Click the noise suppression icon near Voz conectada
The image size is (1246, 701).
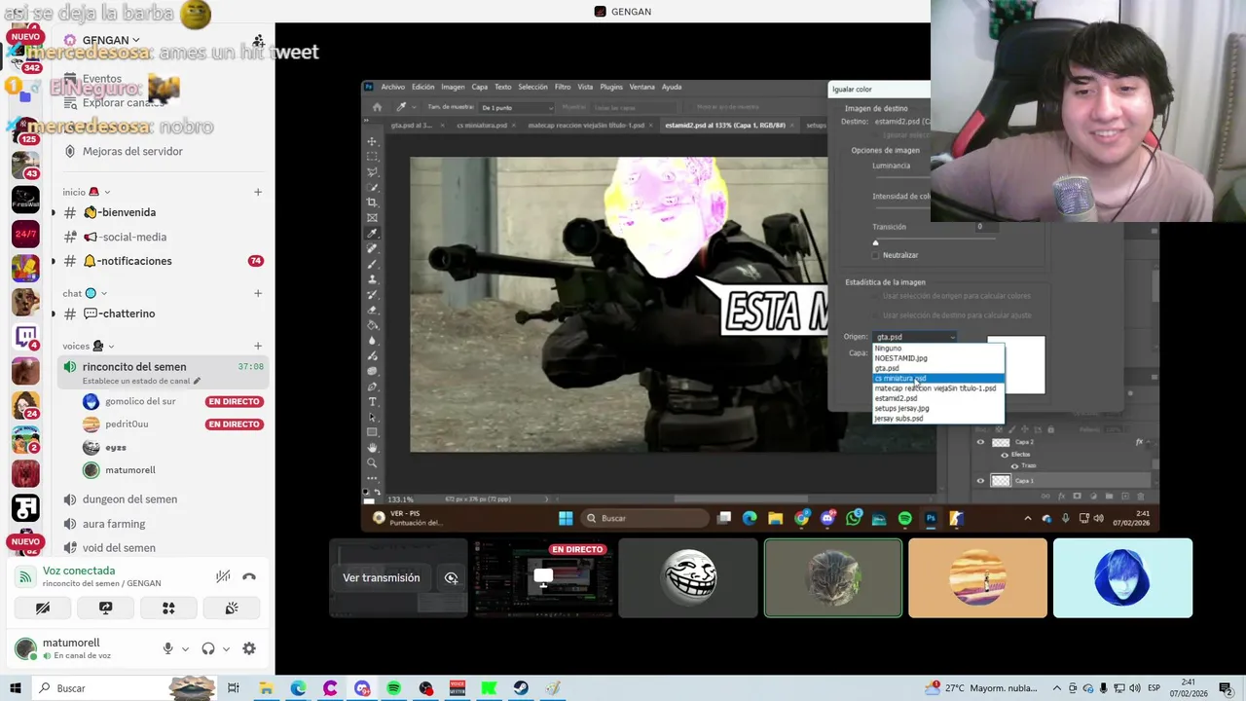223,576
